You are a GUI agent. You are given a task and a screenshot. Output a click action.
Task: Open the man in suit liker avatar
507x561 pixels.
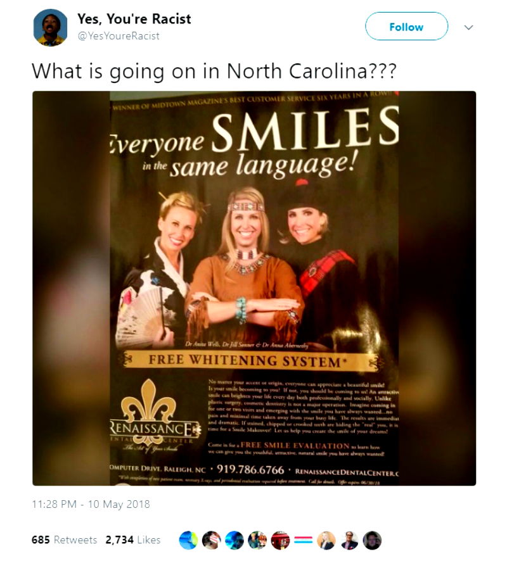click(x=349, y=540)
